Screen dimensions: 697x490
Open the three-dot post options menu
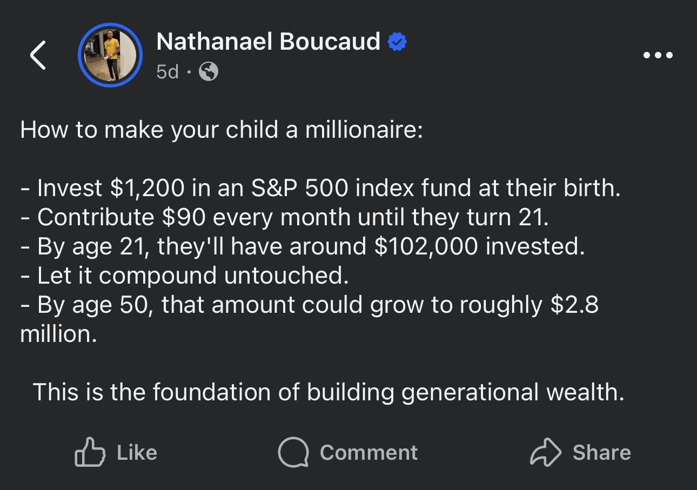pos(658,55)
